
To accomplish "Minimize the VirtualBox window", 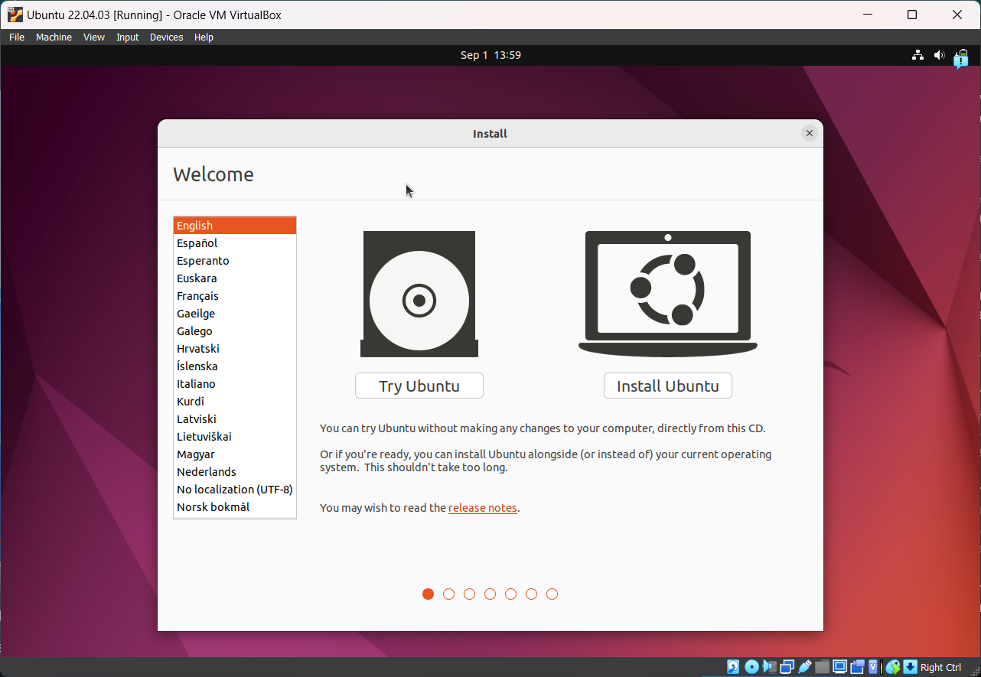I will tap(868, 15).
